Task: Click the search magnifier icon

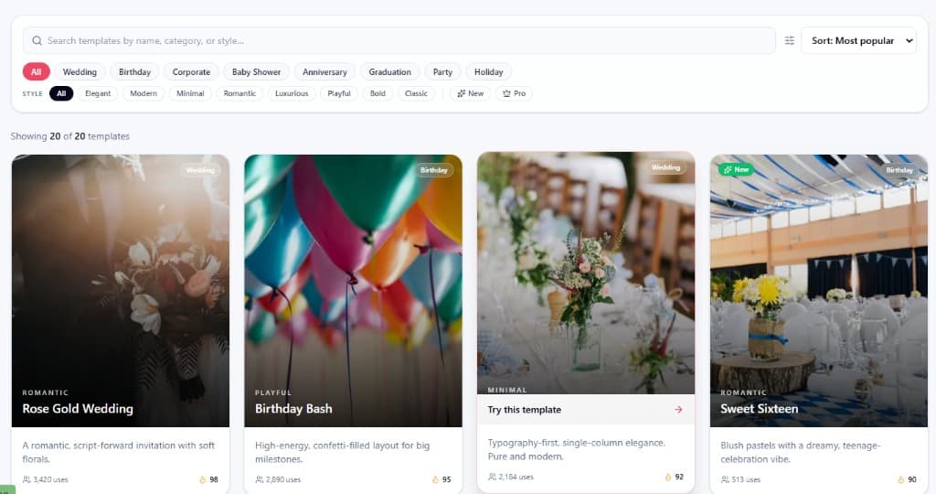Action: (37, 40)
